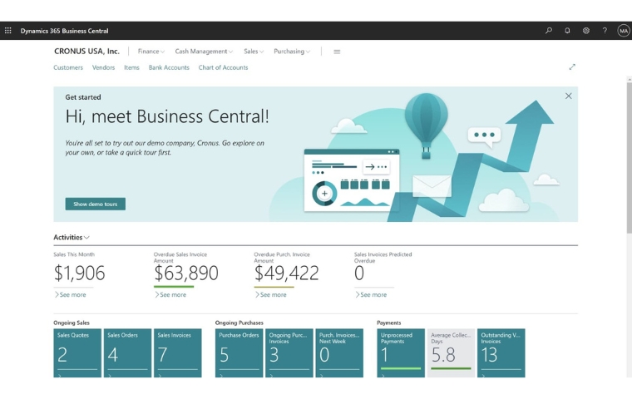
Task: Expand the Purchasing menu
Action: tap(292, 52)
